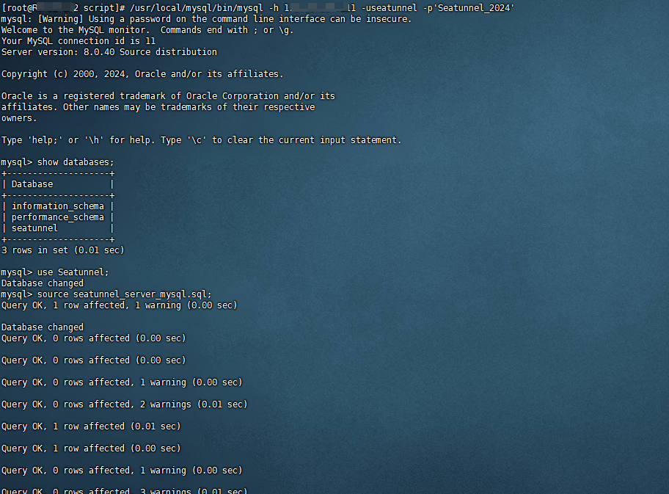Click the password text 'Seatunnel_2024'
669x494 pixels.
(x=474, y=8)
